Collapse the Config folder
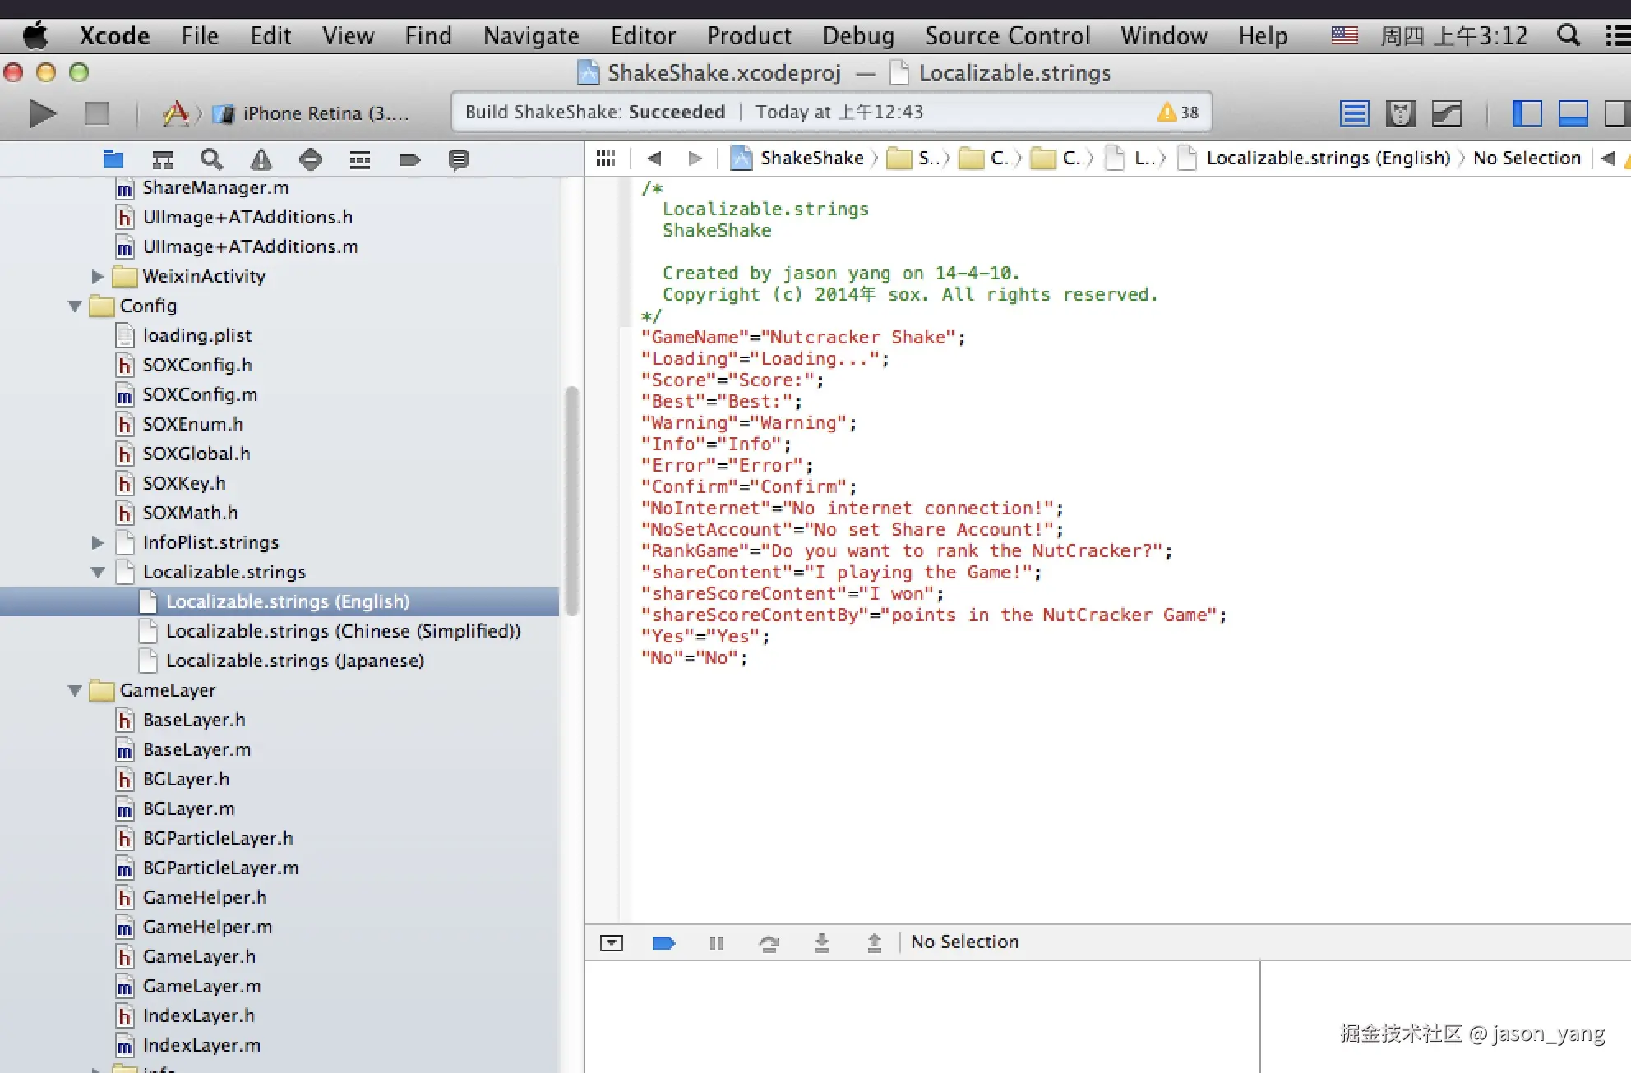The height and width of the screenshot is (1073, 1631). pos(75,306)
